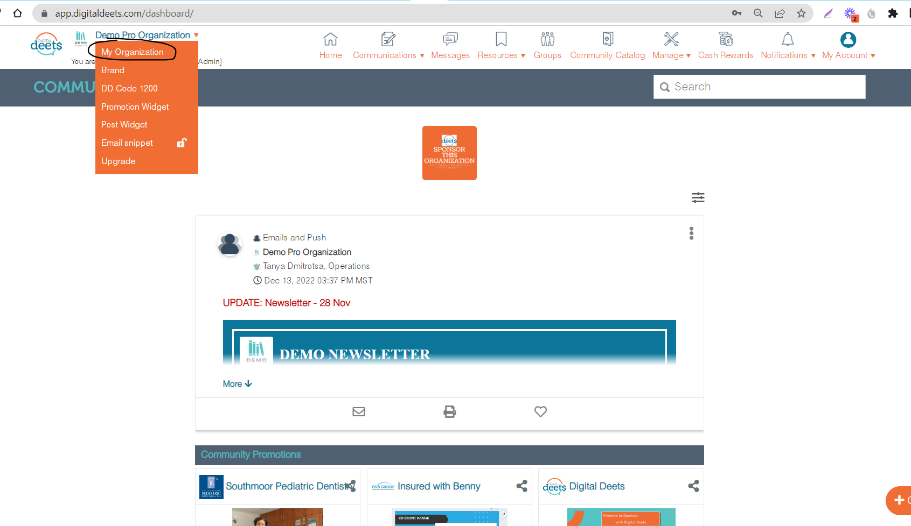Viewport: 911px width, 526px height.
Task: Click the unlock icon beside Email snippet
Action: click(x=182, y=143)
